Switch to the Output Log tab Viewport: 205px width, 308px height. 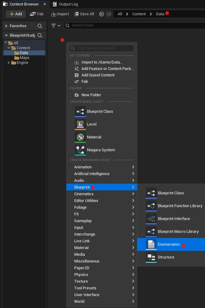click(x=65, y=4)
